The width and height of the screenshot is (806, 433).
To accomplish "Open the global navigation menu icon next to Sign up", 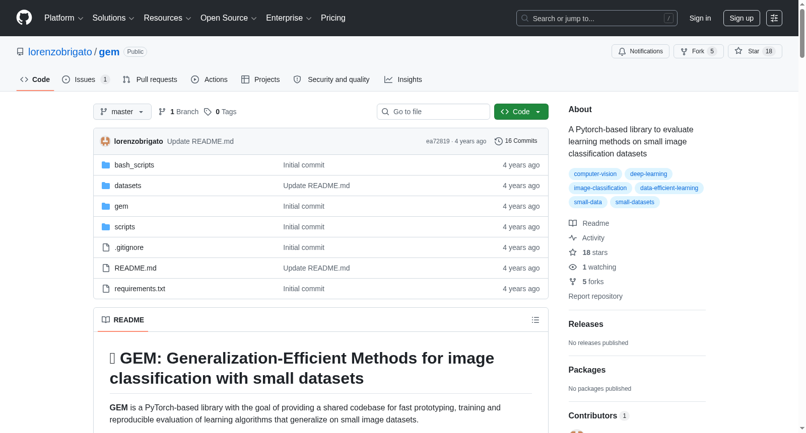I will pos(774,18).
